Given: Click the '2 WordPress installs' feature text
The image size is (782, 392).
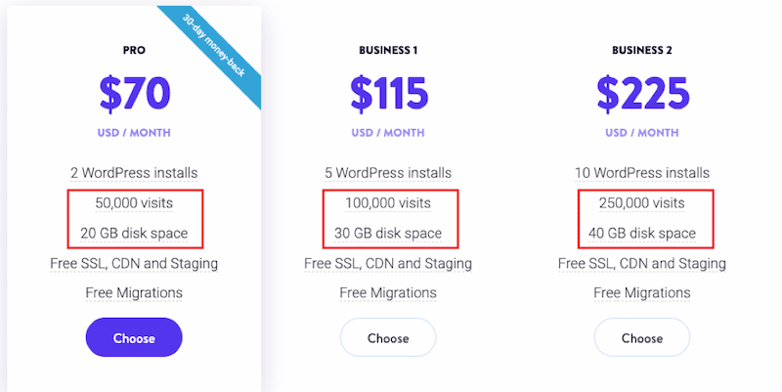Looking at the screenshot, I should (x=134, y=173).
